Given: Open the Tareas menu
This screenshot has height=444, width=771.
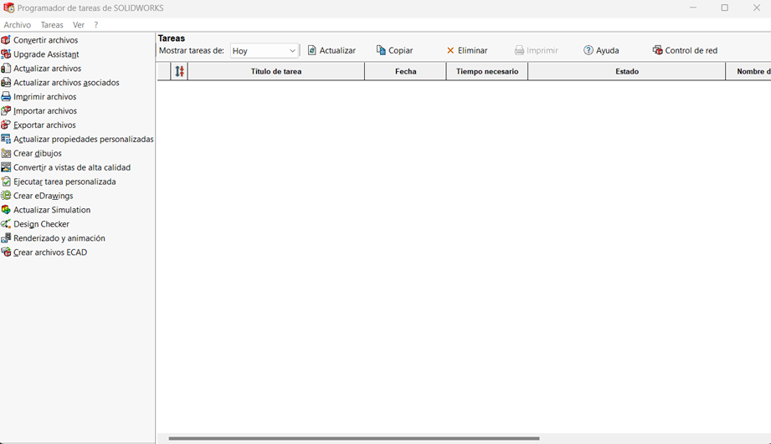Looking at the screenshot, I should (x=52, y=24).
